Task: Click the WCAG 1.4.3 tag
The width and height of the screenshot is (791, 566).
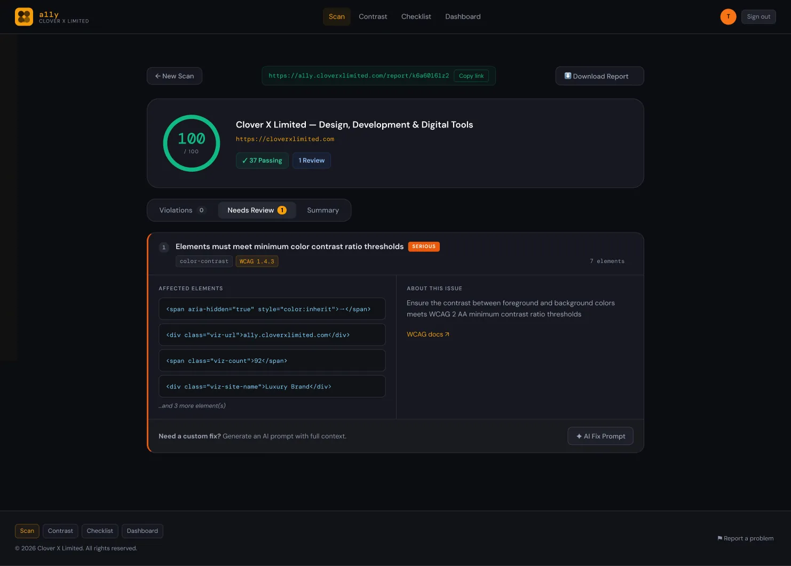Action: [257, 261]
